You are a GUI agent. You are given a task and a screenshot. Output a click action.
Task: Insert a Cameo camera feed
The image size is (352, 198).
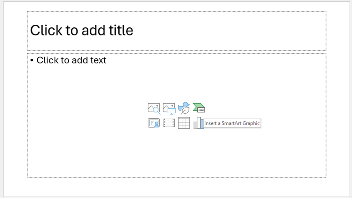(x=154, y=123)
